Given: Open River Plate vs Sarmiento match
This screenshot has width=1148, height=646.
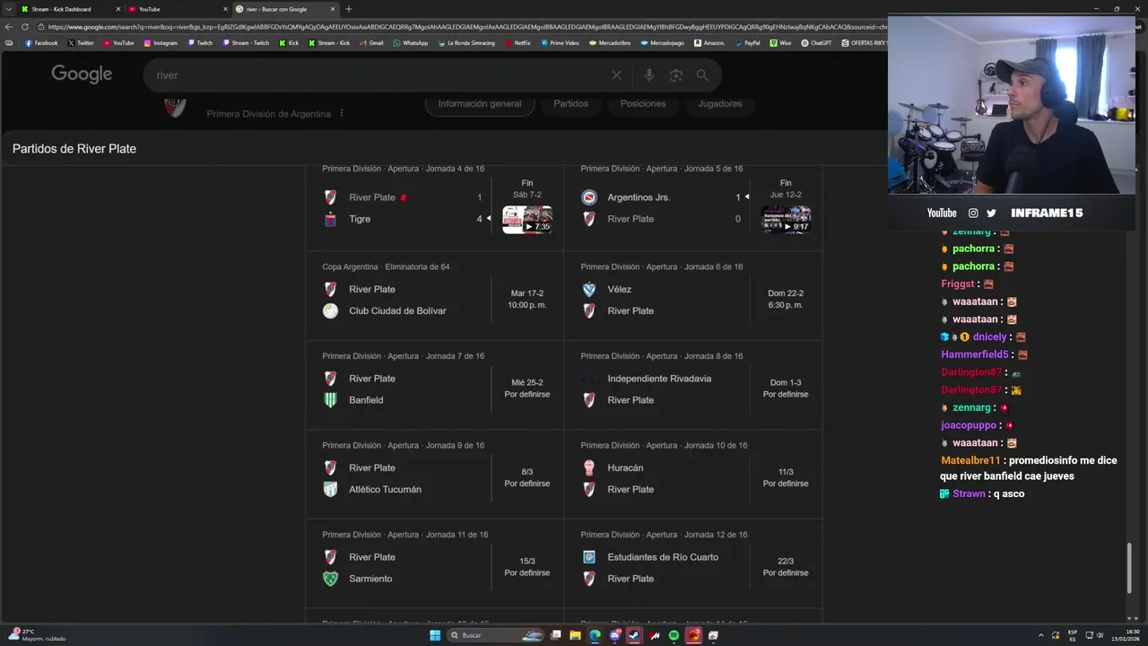Looking at the screenshot, I should [x=434, y=563].
